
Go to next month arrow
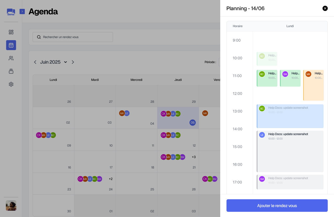[73, 62]
